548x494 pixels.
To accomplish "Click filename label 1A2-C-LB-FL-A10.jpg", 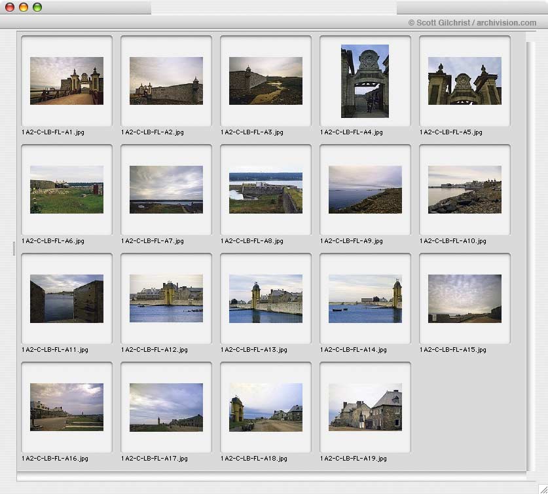I will 453,241.
